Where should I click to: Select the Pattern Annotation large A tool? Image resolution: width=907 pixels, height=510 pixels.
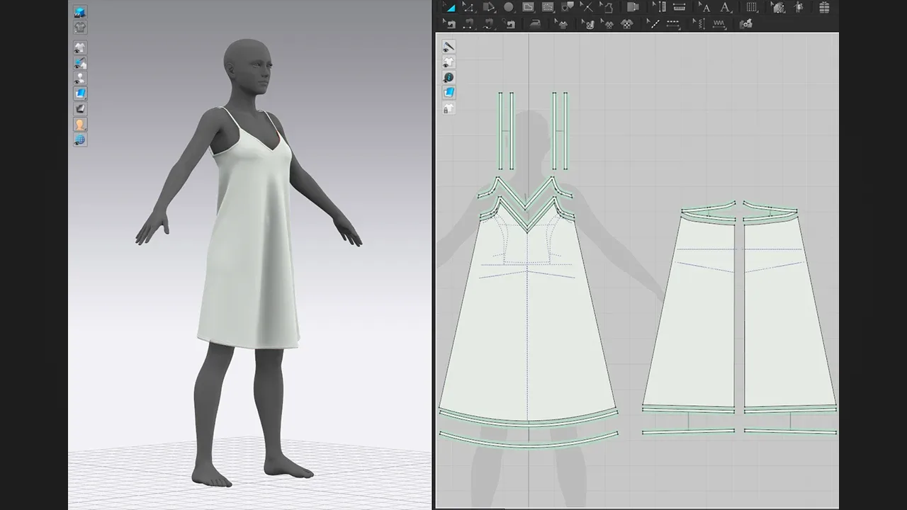coord(726,7)
